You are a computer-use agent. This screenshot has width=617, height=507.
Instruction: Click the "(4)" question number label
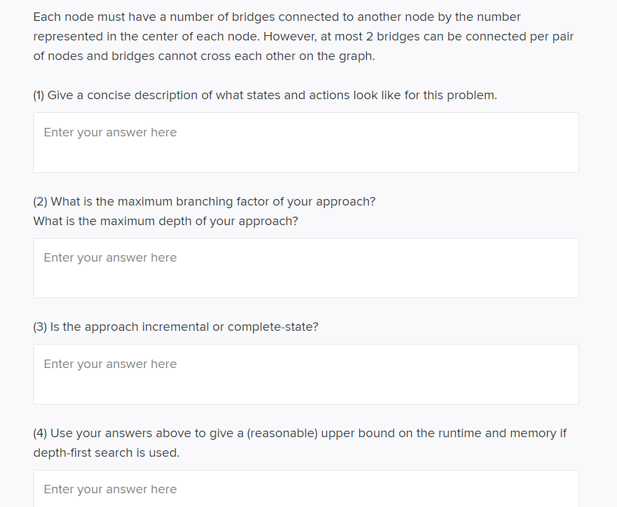[40, 433]
